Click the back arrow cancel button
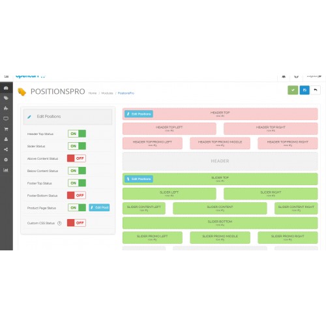This screenshot has width=326, height=326. tap(316, 90)
